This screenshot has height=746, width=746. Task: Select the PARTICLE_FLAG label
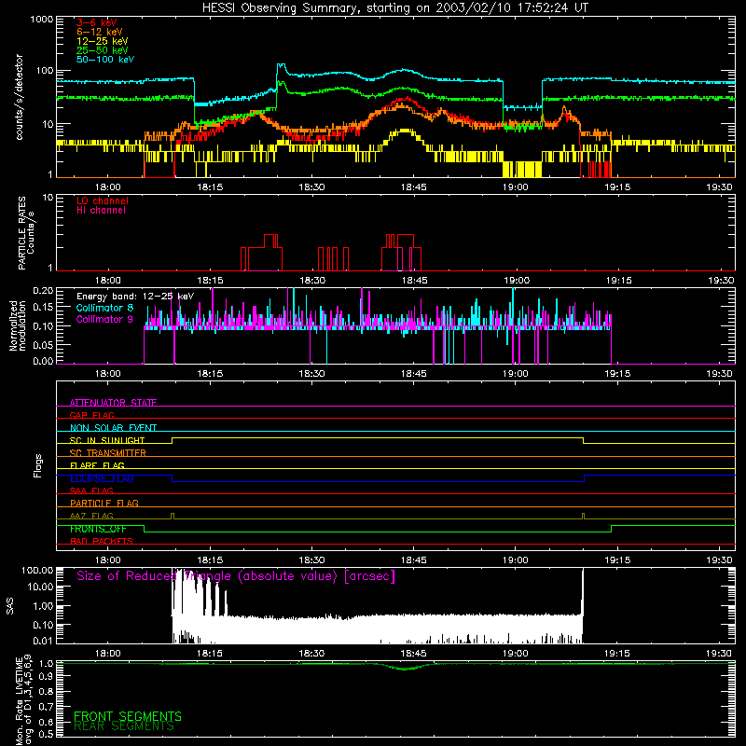coord(104,504)
